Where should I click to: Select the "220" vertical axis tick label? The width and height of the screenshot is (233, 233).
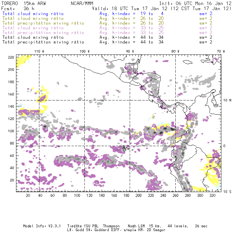pyautogui.click(x=11, y=57)
